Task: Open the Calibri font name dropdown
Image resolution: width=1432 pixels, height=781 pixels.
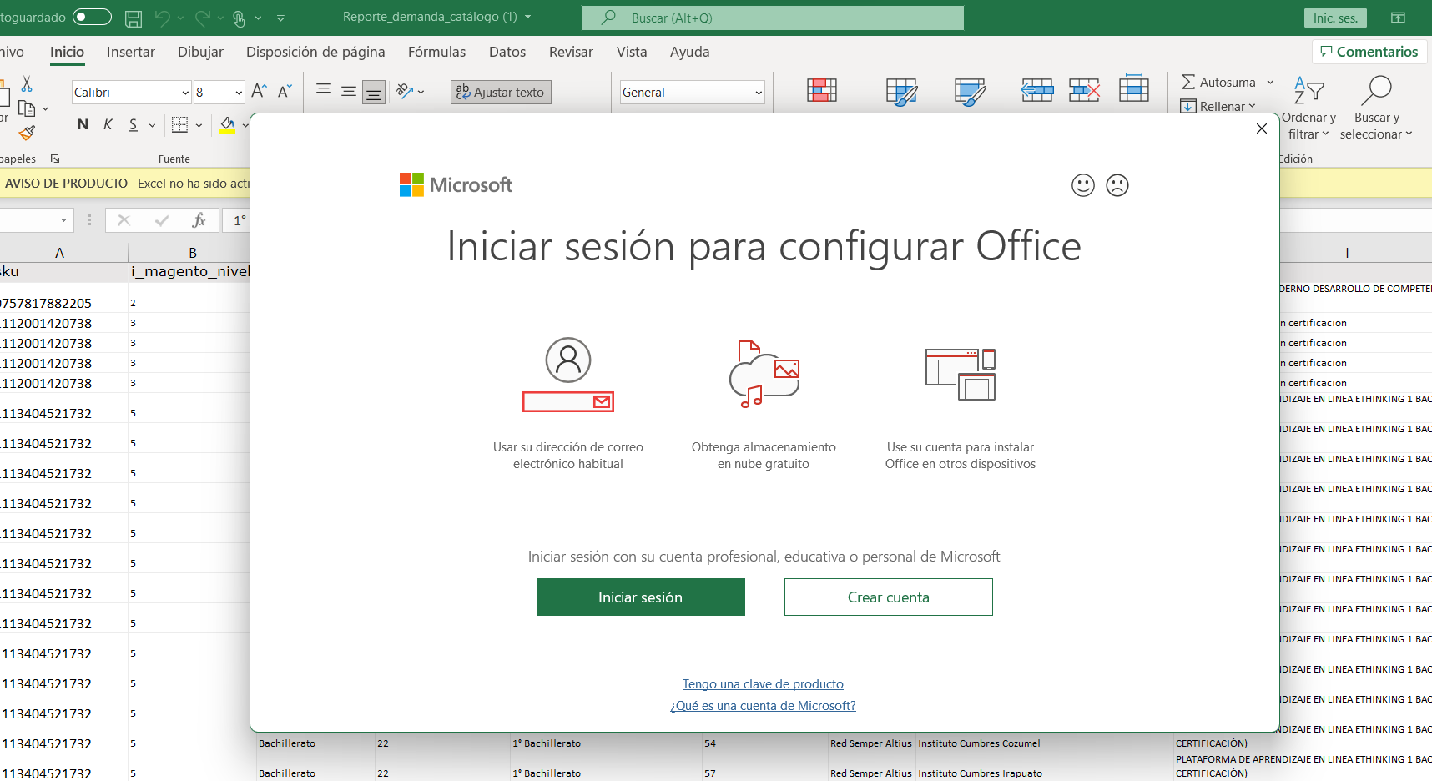Action: [185, 93]
